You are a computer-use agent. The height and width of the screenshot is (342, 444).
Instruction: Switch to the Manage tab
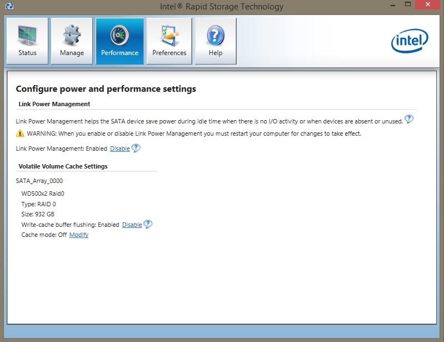tap(72, 41)
